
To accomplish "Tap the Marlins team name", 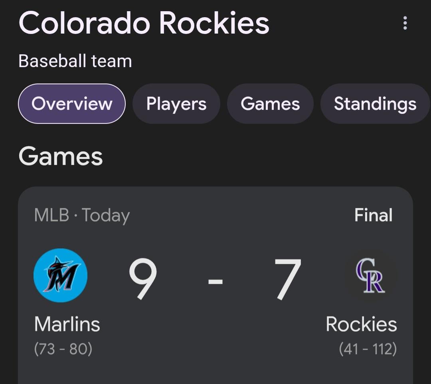I will tap(67, 324).
